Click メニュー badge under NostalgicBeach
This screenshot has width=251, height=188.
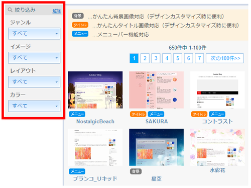pyautogui.click(x=77, y=114)
